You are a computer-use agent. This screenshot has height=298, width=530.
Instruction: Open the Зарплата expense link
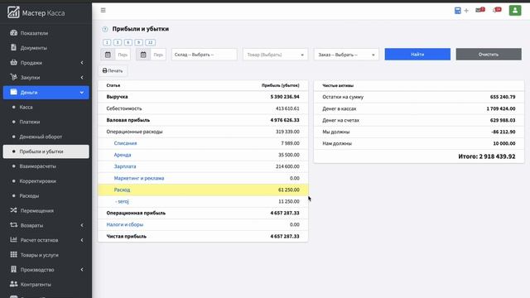(125, 166)
